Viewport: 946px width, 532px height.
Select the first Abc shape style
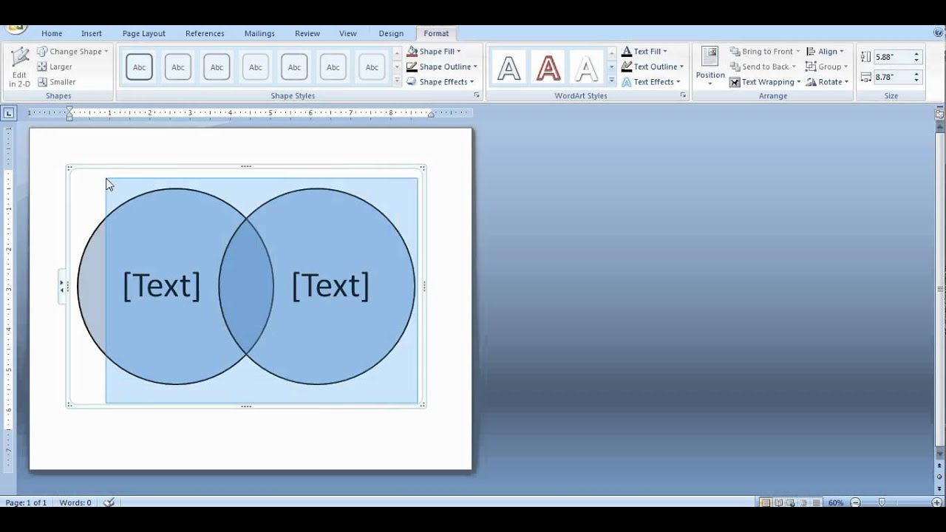coord(139,67)
